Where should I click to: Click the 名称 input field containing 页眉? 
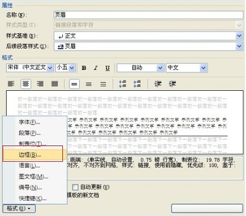149,15
